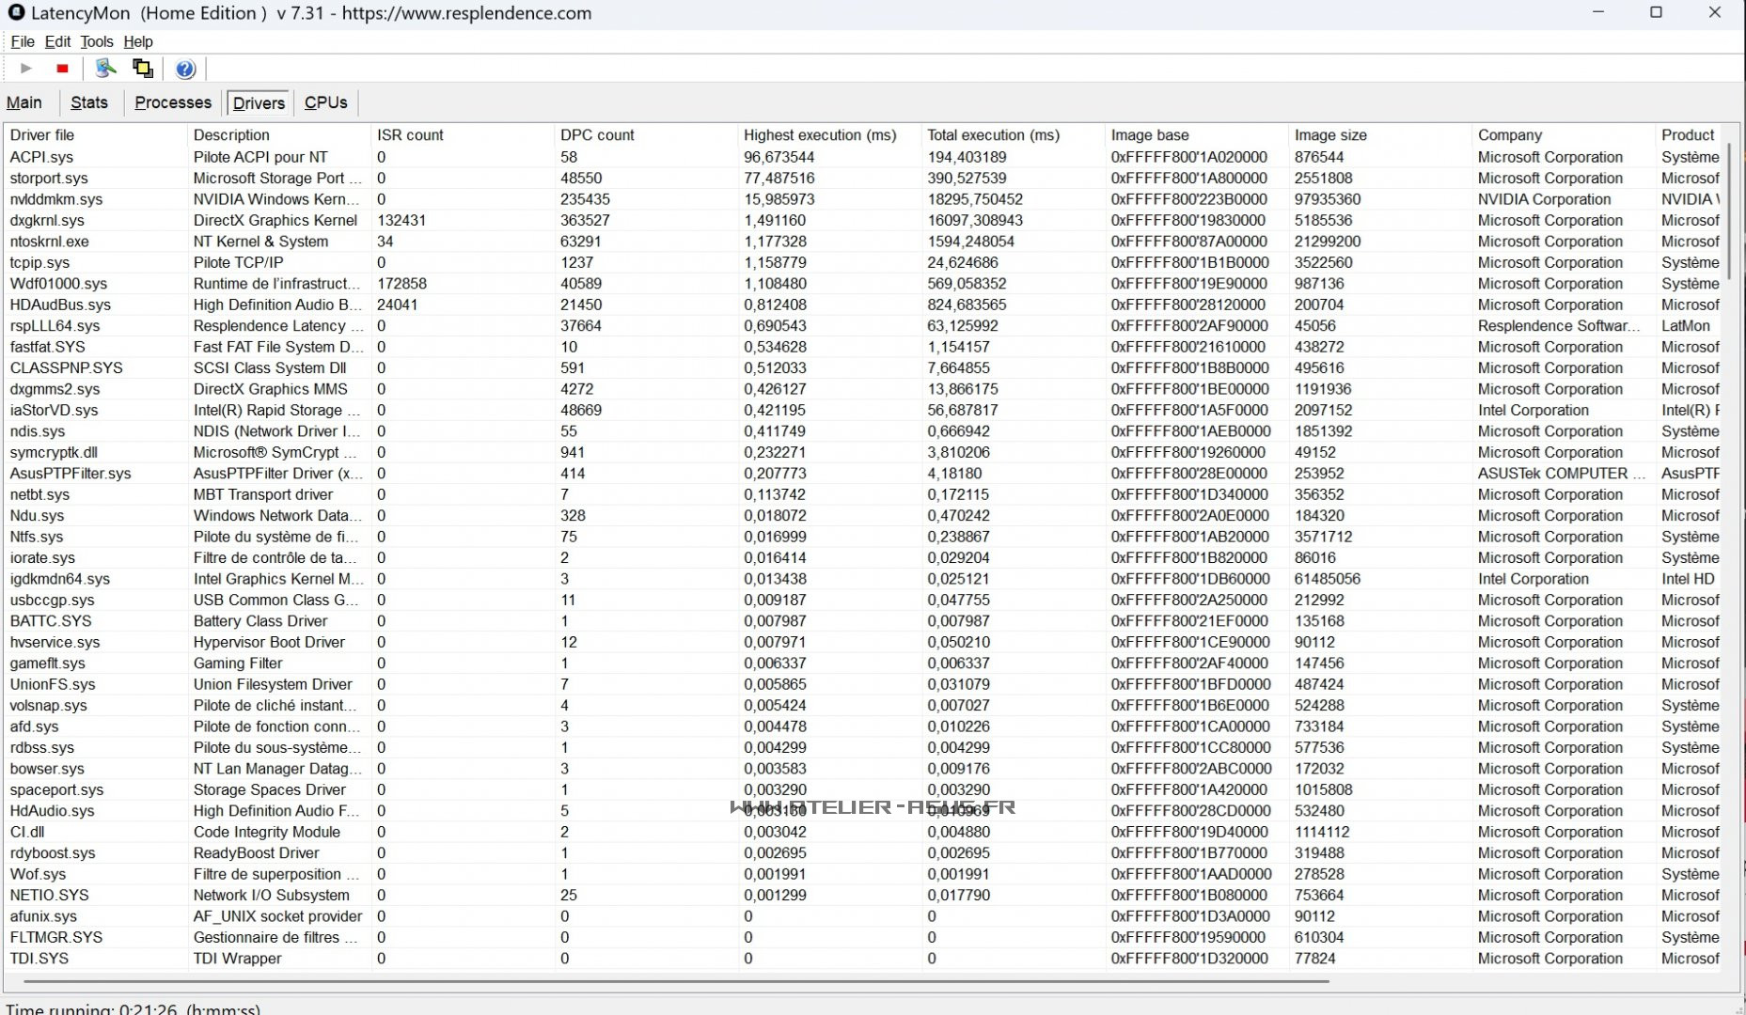Open help via blue question mark icon

[x=185, y=69]
